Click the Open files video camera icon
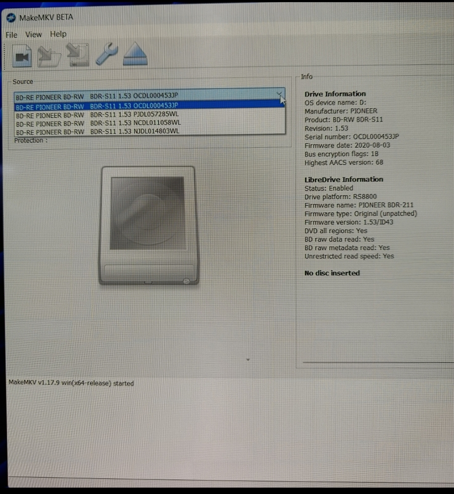This screenshot has width=454, height=494. 22,56
